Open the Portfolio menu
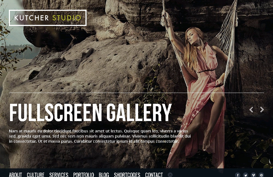The image size is (273, 177). (x=84, y=175)
